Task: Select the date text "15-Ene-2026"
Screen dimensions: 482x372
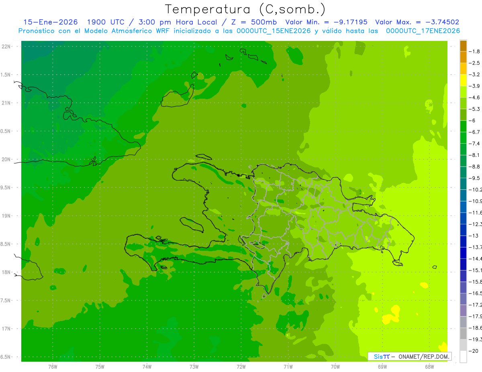Action: pos(51,22)
